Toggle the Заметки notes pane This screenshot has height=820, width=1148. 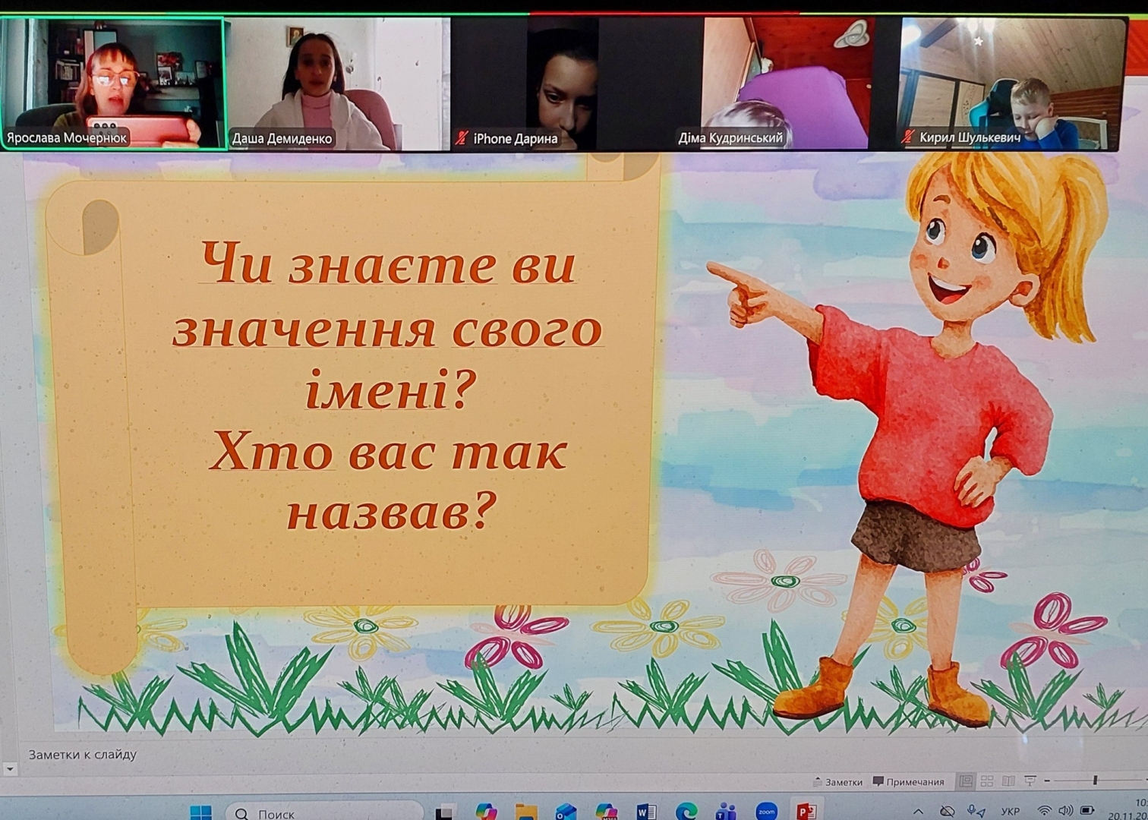point(837,782)
